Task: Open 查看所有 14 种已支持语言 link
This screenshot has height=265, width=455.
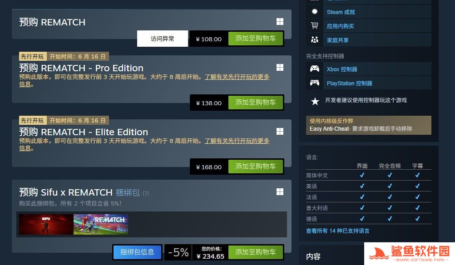Action: click(x=338, y=231)
